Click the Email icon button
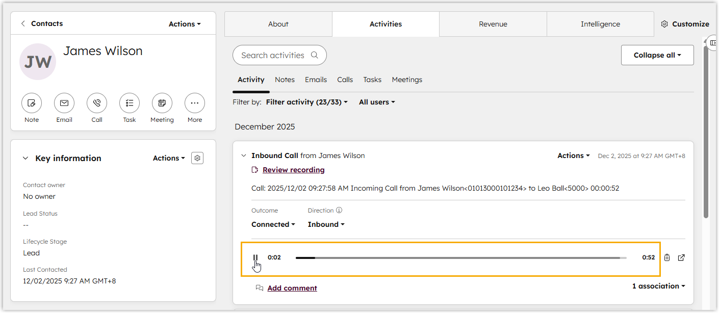 coord(64,103)
